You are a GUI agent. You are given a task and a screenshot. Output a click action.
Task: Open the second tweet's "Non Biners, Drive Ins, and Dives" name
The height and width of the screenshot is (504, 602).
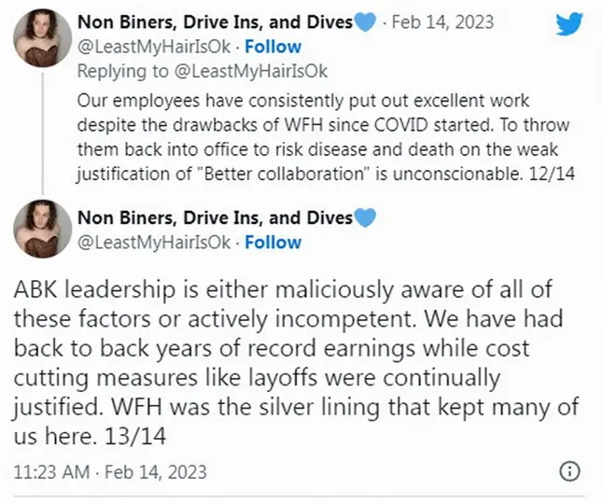pos(215,218)
